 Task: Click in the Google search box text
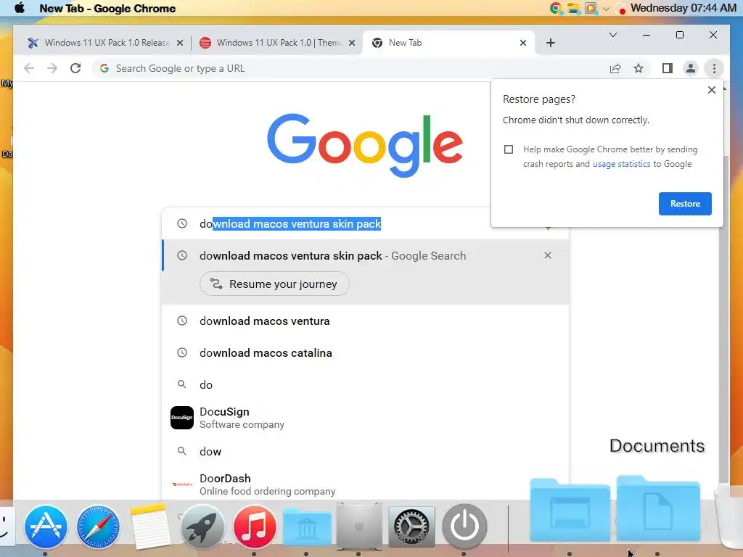(x=290, y=224)
